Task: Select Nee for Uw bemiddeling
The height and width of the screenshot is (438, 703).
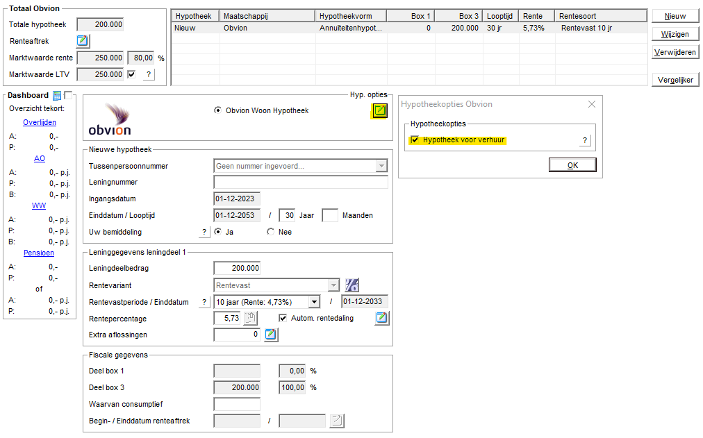Action: click(270, 232)
